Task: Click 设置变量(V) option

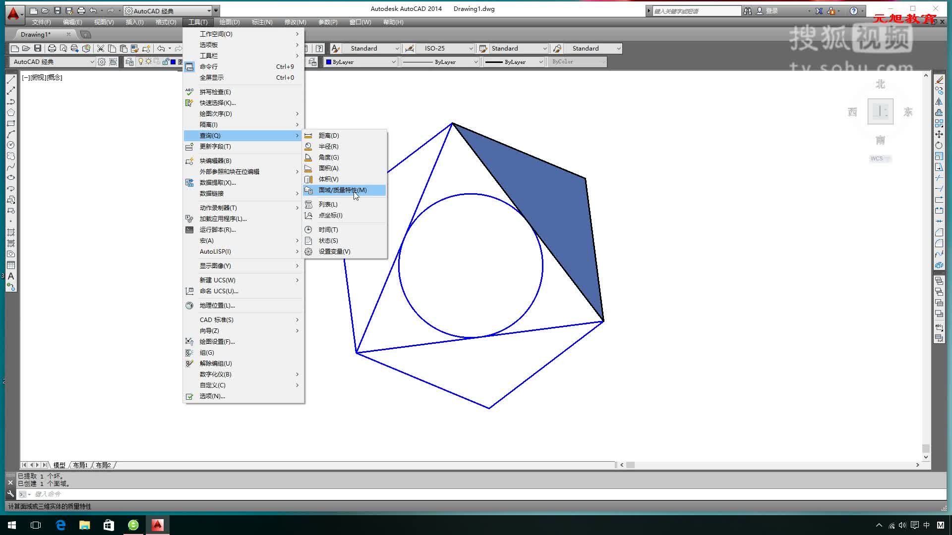Action: 334,252
